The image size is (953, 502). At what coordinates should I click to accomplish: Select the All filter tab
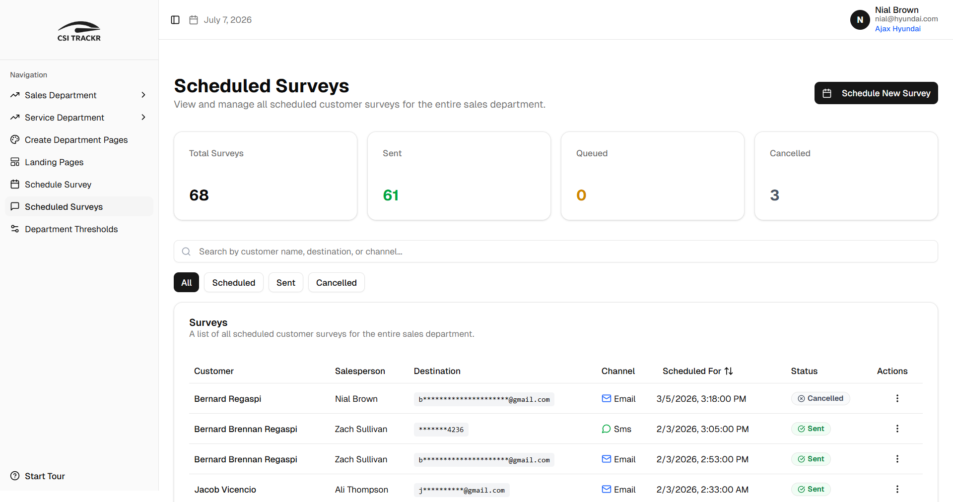tap(186, 282)
